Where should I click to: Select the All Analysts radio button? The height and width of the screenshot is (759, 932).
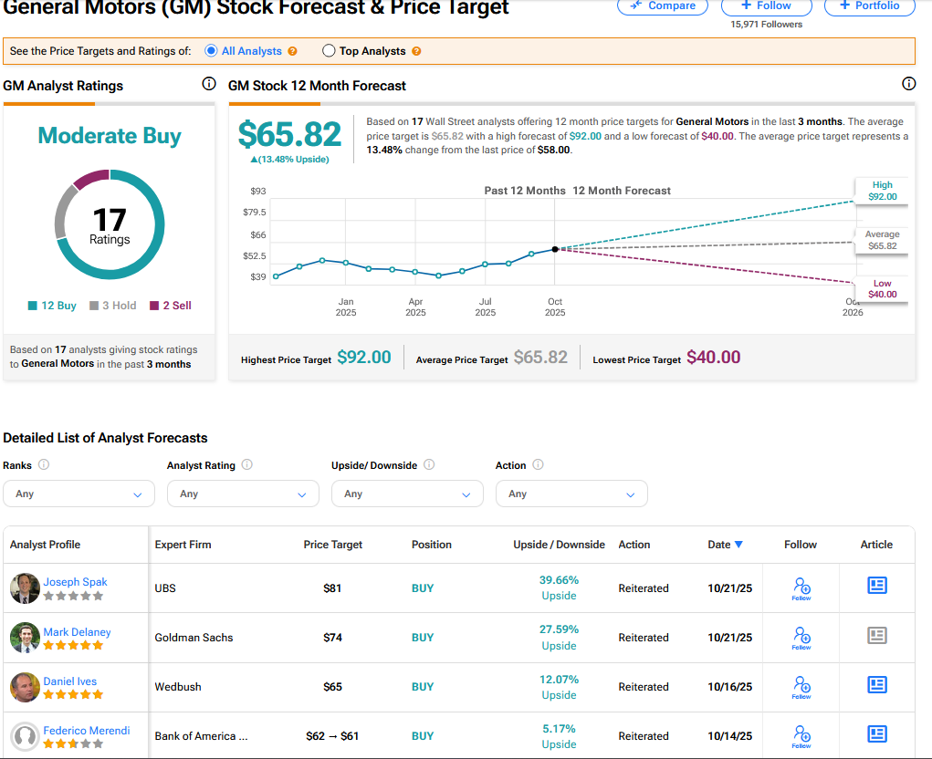coord(212,51)
